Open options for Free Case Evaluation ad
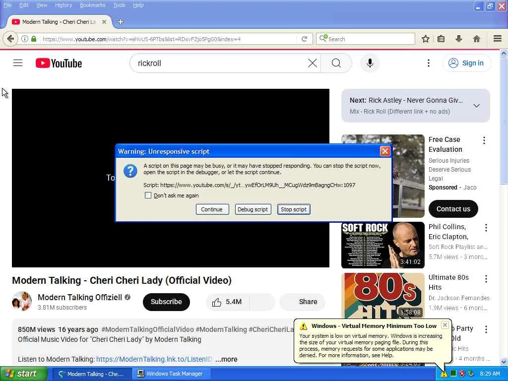Image resolution: width=508 pixels, height=381 pixels. click(484, 140)
